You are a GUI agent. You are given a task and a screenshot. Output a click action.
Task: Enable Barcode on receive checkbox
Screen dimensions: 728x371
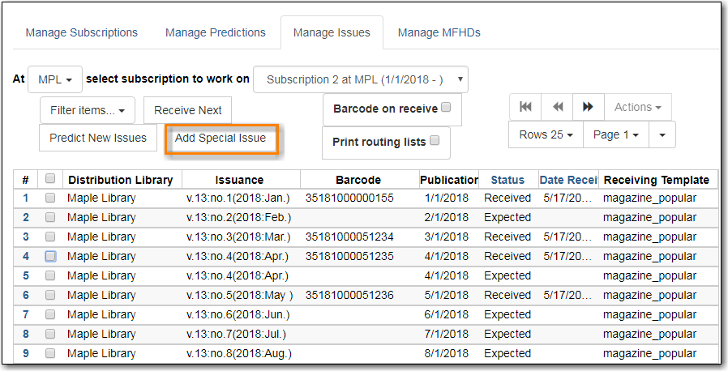tap(446, 108)
